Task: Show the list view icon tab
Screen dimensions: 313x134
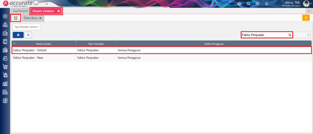Action: [16, 18]
